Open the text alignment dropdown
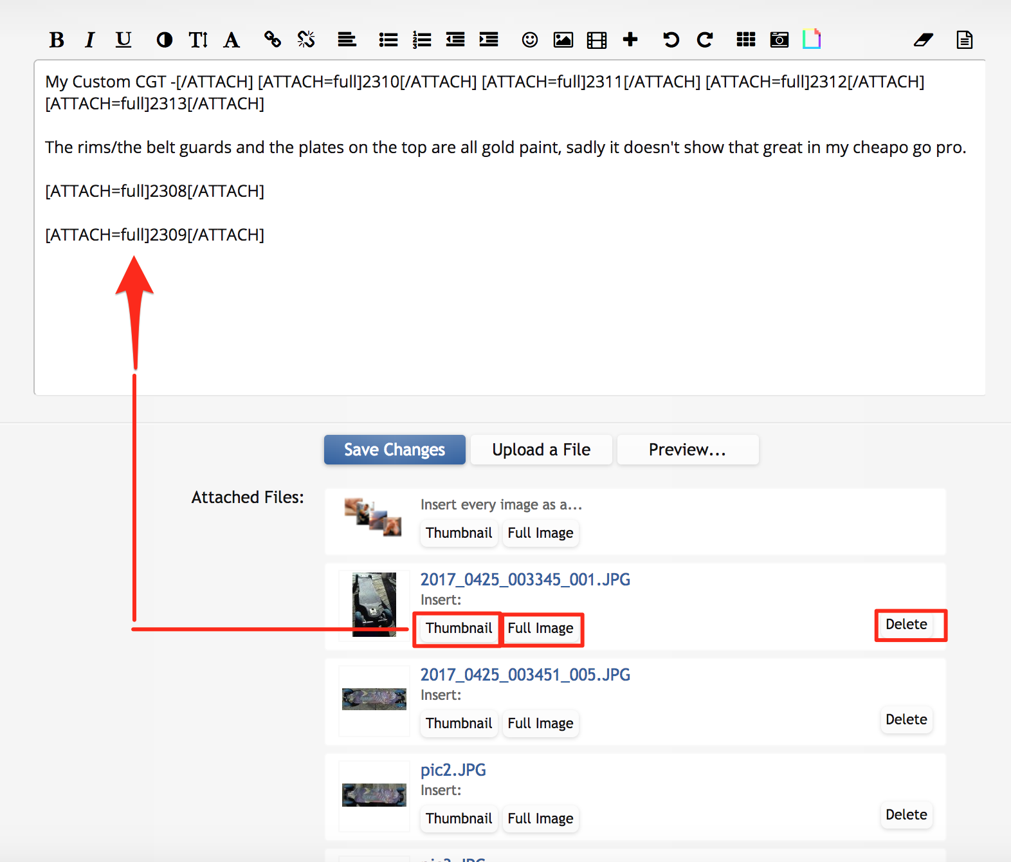Viewport: 1011px width, 862px height. 347,40
